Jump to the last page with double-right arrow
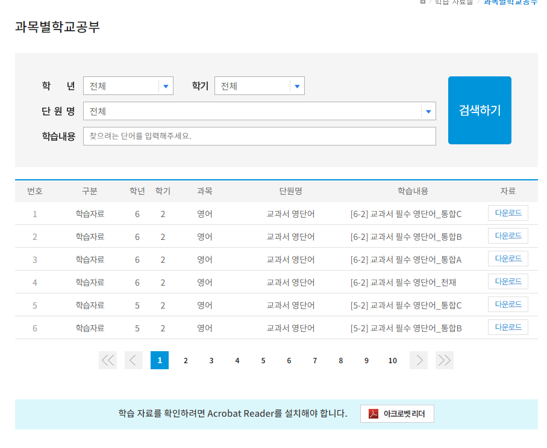Viewport: 547px width, 448px height. [x=445, y=360]
